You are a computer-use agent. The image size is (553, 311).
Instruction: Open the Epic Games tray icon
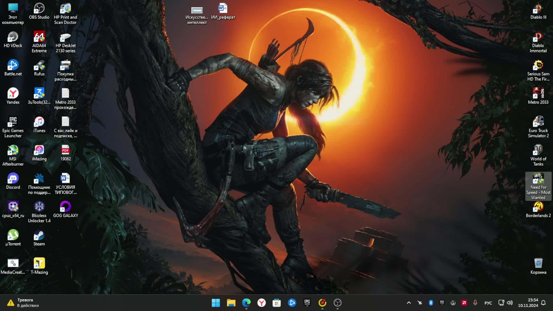pos(442,303)
